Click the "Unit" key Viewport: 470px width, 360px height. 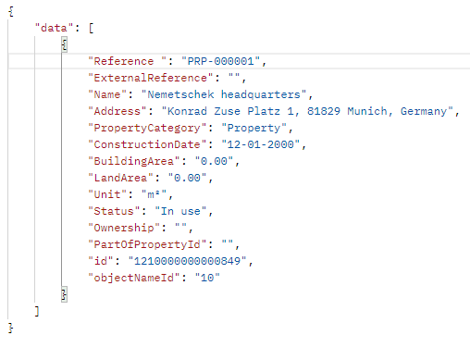click(107, 194)
